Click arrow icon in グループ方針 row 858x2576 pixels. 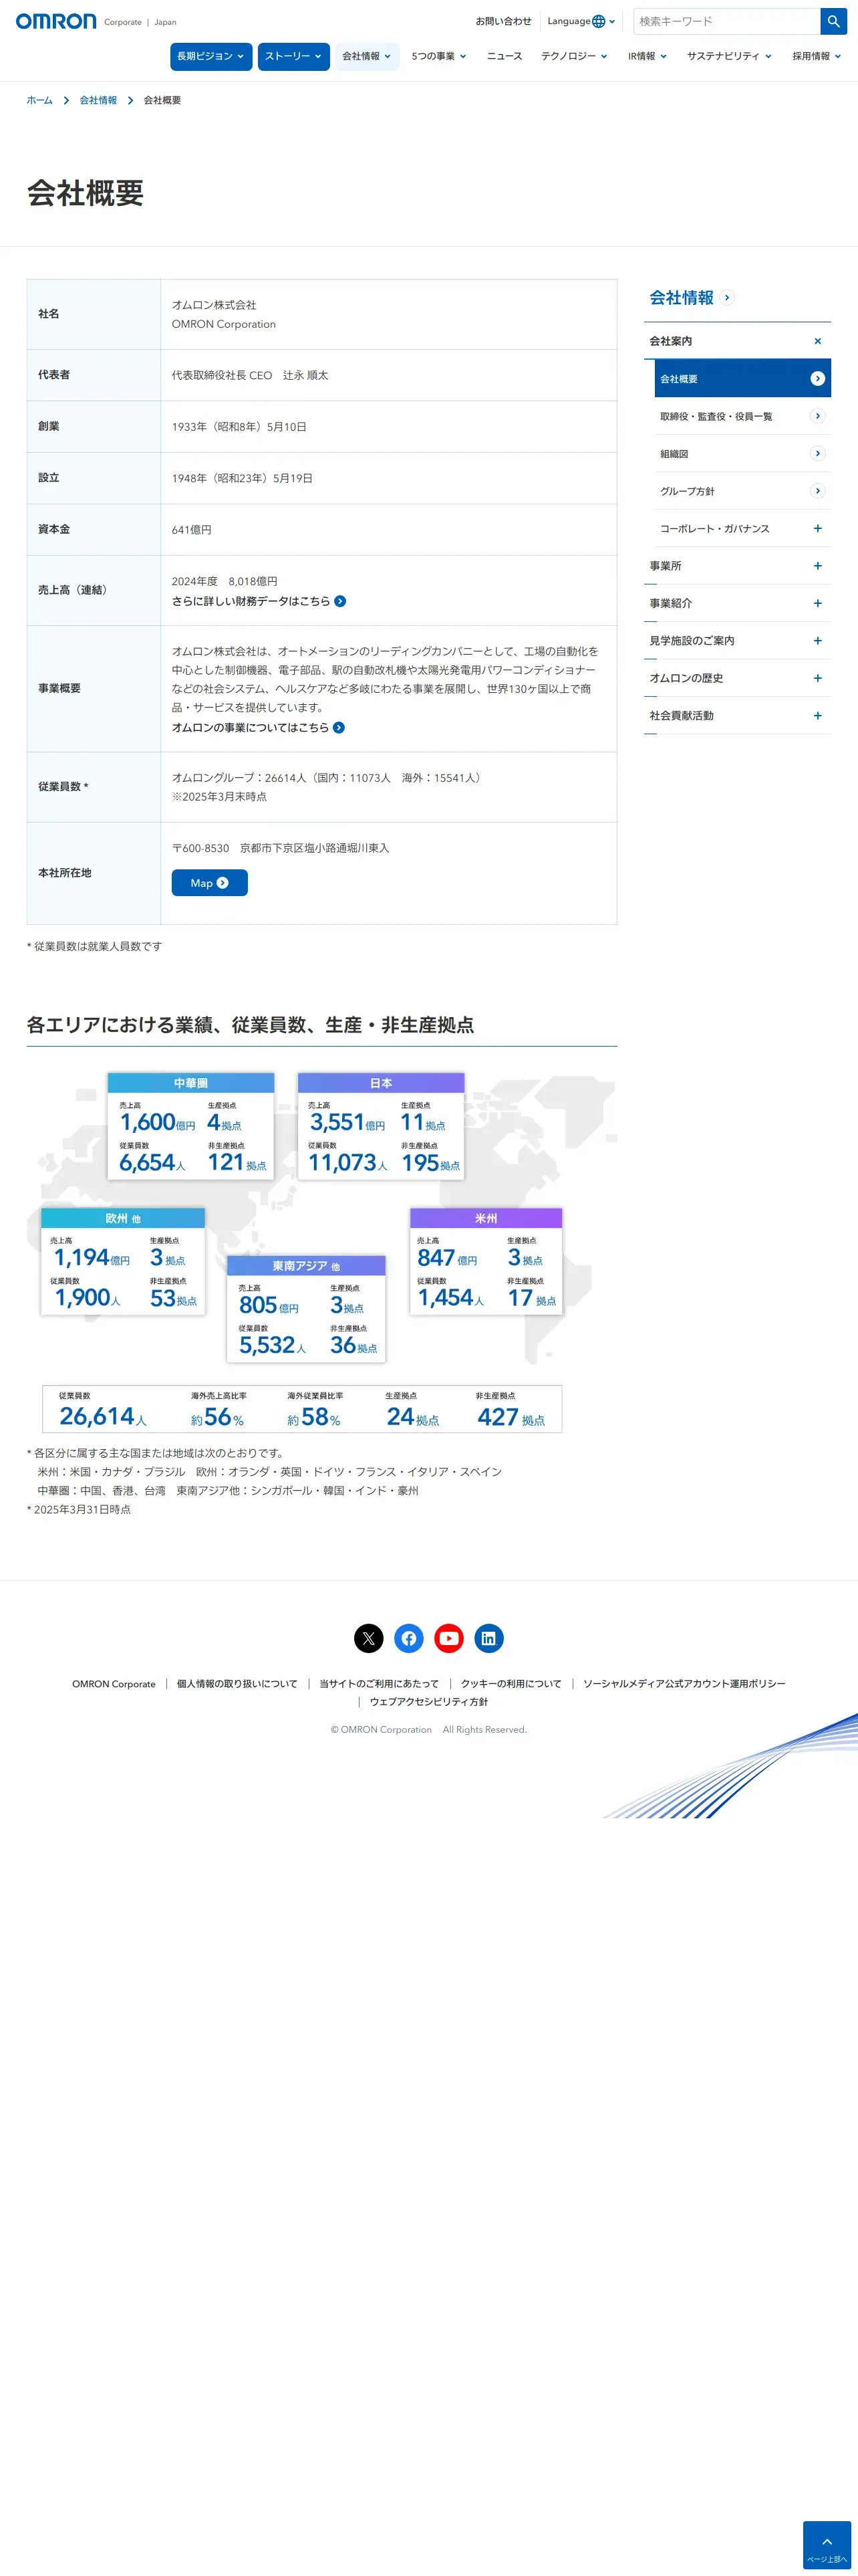pyautogui.click(x=817, y=491)
